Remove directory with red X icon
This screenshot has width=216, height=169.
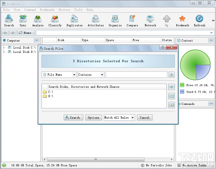172,105
